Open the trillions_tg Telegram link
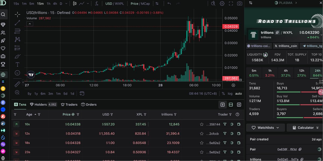 311,46
